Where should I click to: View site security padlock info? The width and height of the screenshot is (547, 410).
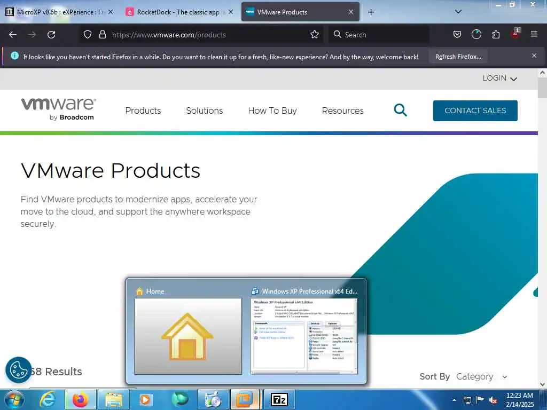coord(102,35)
